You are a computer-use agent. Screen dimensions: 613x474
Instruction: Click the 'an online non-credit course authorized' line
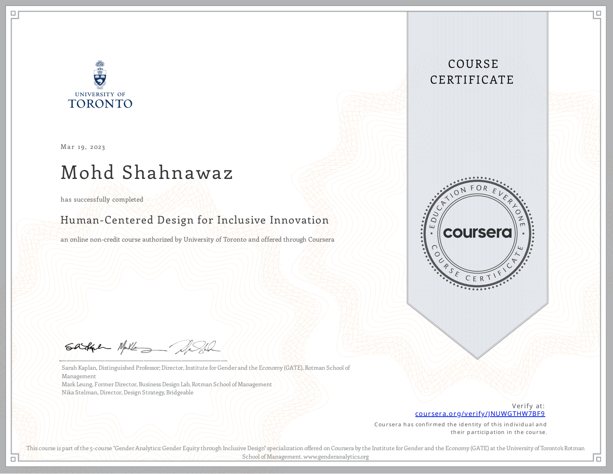[x=197, y=239]
